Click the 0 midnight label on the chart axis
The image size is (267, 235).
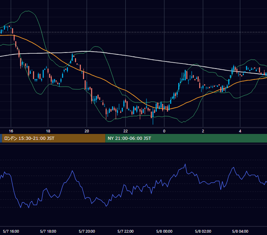tap(164, 131)
